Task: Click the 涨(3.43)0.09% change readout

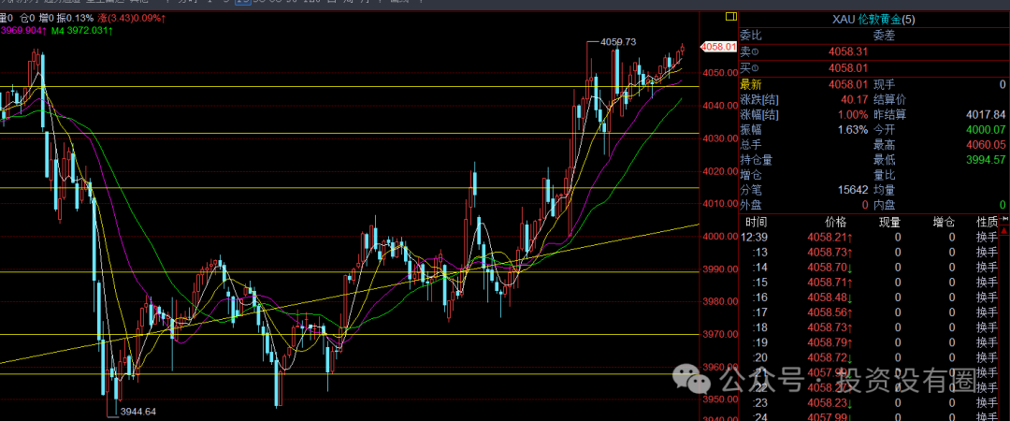Action: (x=133, y=18)
